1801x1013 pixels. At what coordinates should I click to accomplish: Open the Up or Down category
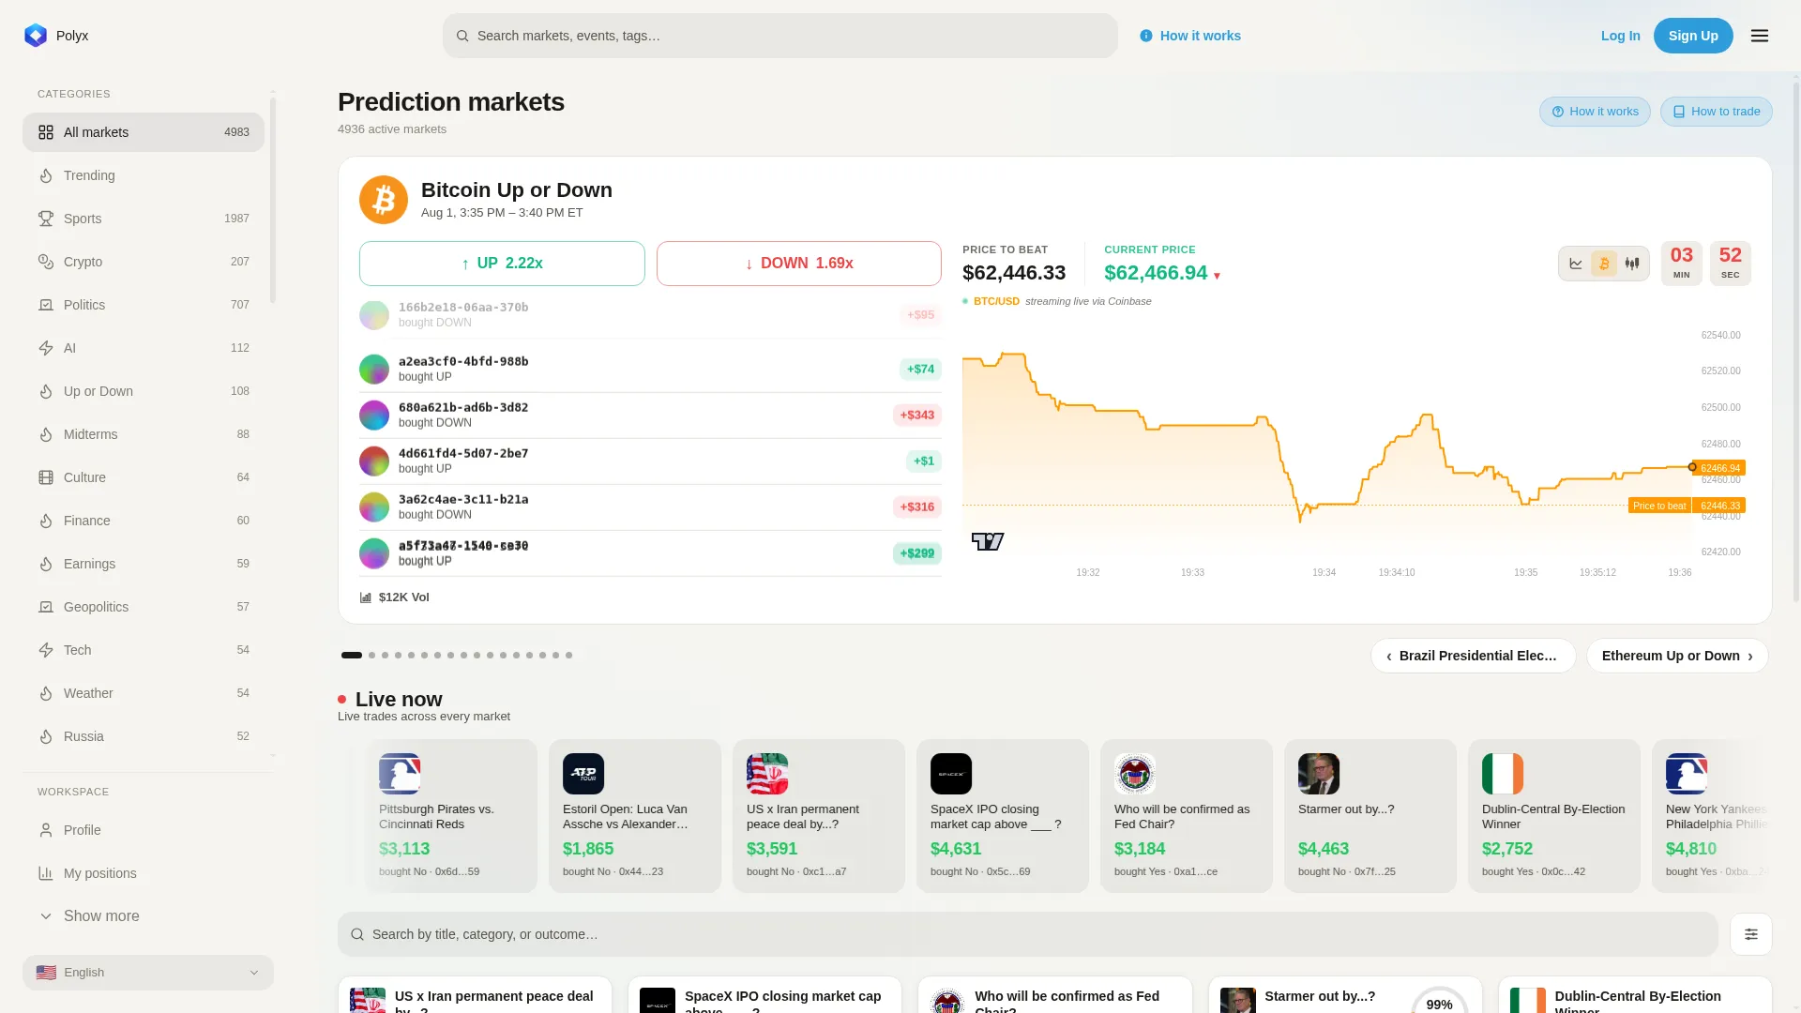144,391
